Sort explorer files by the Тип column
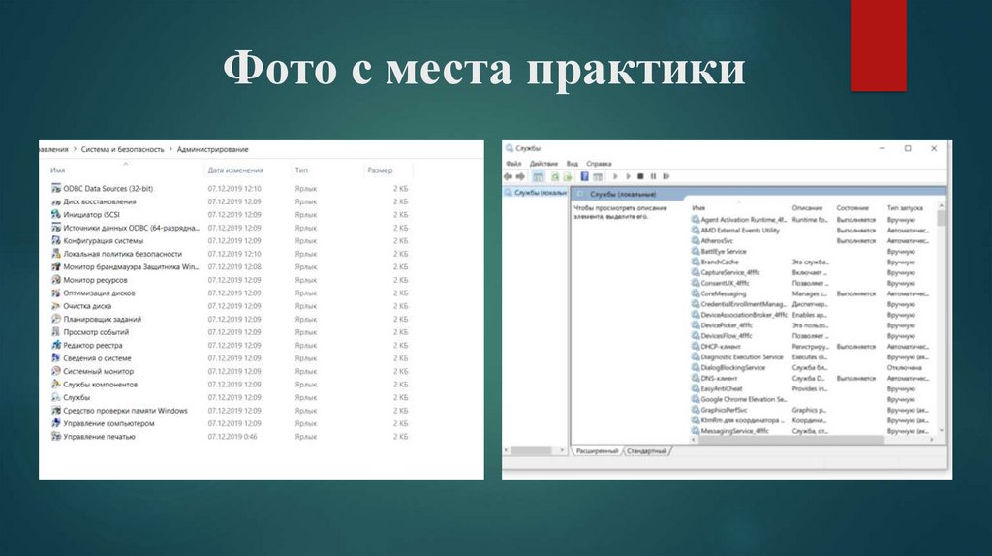The image size is (992, 556). pyautogui.click(x=301, y=170)
